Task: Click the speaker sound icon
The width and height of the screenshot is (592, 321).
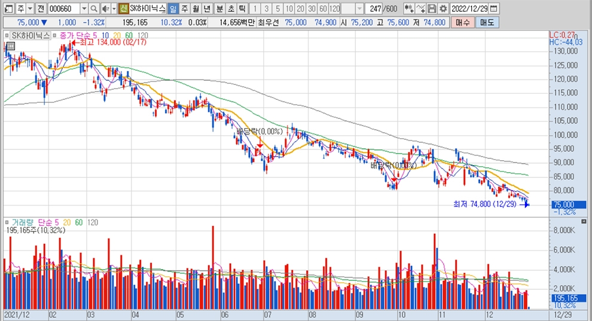Action: click(105, 9)
